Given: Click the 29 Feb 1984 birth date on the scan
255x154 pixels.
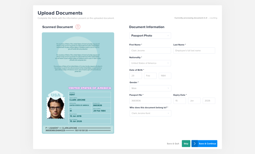Looking at the screenshot, I should point(99,111).
